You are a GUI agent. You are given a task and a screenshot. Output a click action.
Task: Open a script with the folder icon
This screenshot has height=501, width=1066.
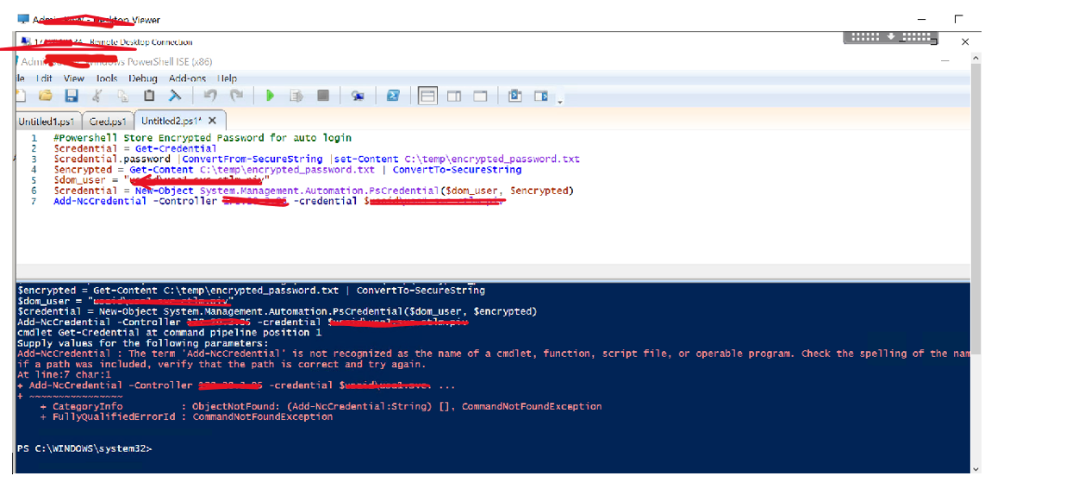tap(46, 96)
